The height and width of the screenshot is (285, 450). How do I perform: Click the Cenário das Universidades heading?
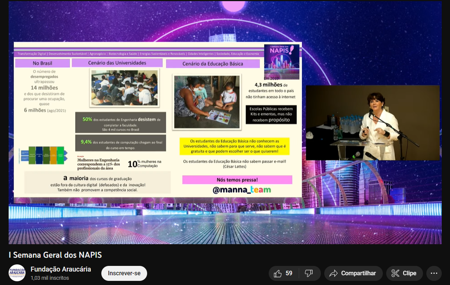pos(117,63)
